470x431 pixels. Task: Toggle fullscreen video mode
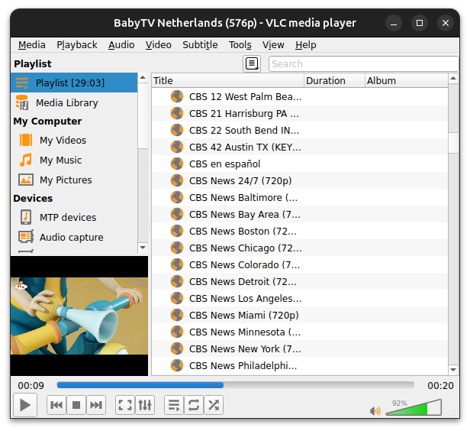pos(125,405)
